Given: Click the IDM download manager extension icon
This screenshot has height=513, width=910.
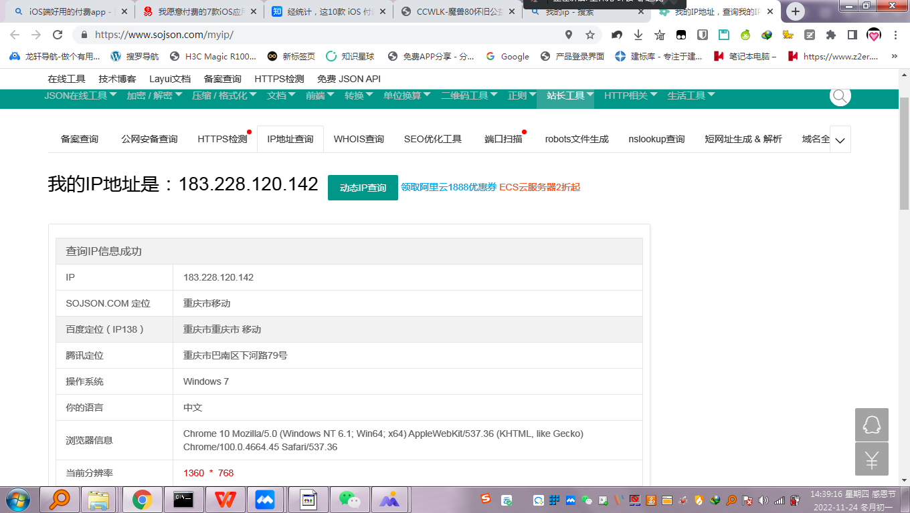Looking at the screenshot, I should pos(767,34).
